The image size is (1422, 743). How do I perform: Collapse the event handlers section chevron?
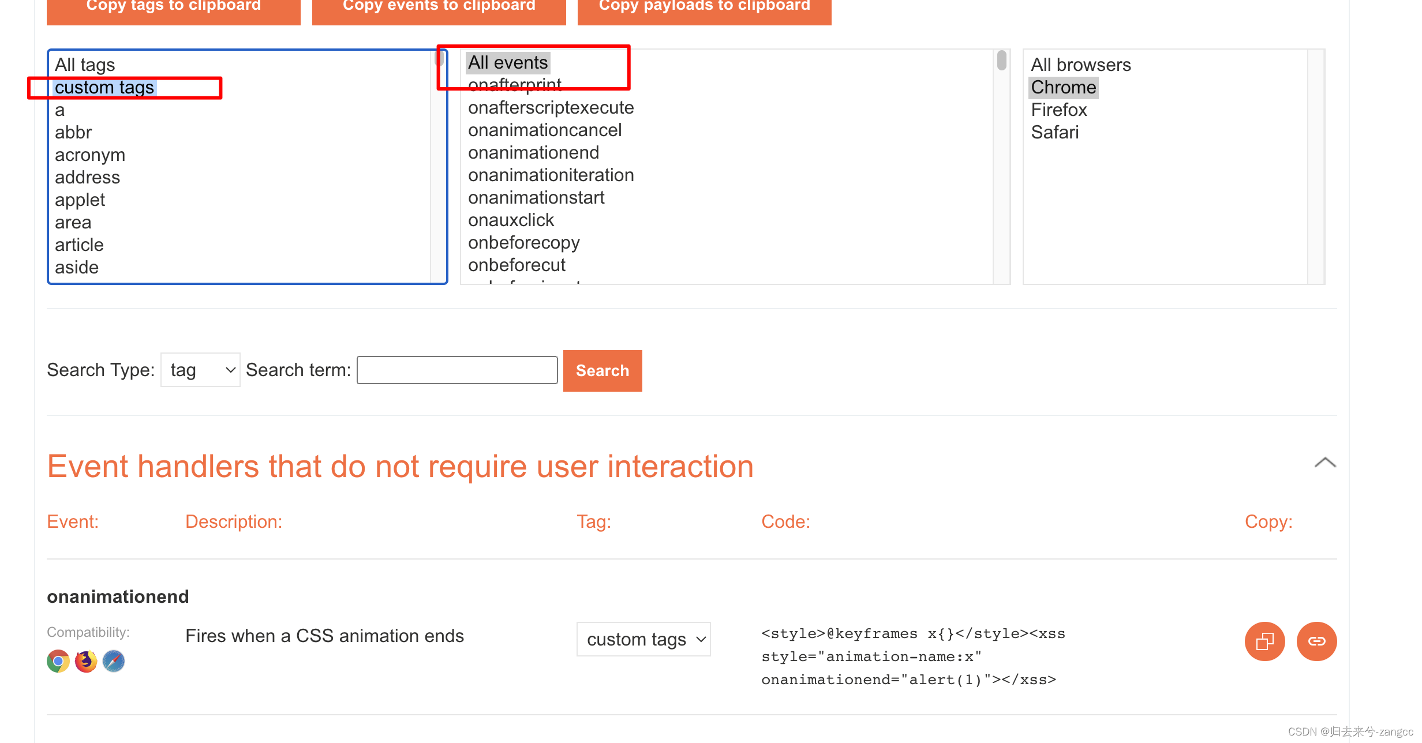(1325, 463)
